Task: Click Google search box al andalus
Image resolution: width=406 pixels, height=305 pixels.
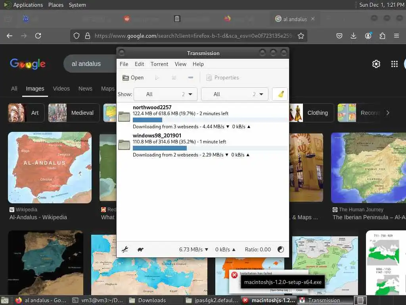Action: pos(90,64)
